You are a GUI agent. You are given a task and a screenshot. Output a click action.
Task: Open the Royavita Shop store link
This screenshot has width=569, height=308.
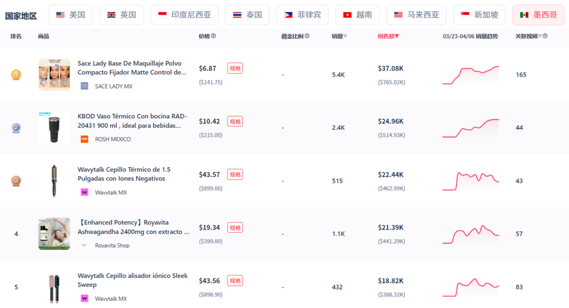(112, 245)
